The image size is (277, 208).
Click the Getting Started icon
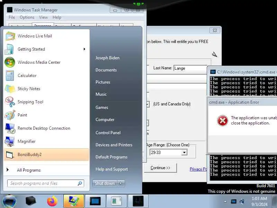(x=9, y=49)
